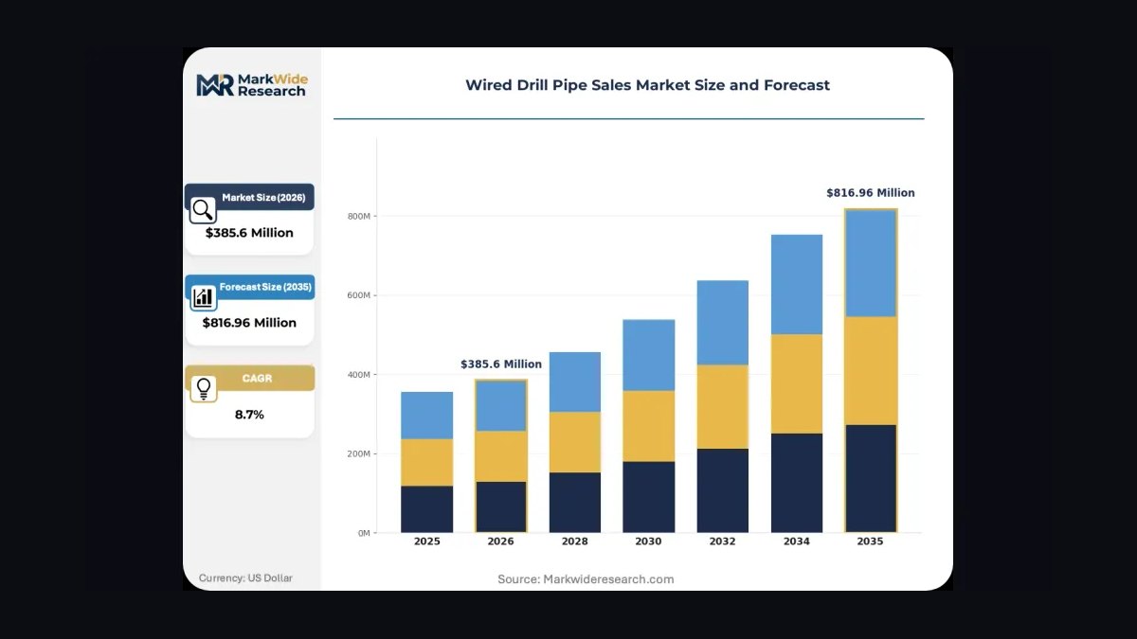Image resolution: width=1137 pixels, height=639 pixels.
Task: Select the $816.96 Million card value
Action: pyautogui.click(x=249, y=323)
